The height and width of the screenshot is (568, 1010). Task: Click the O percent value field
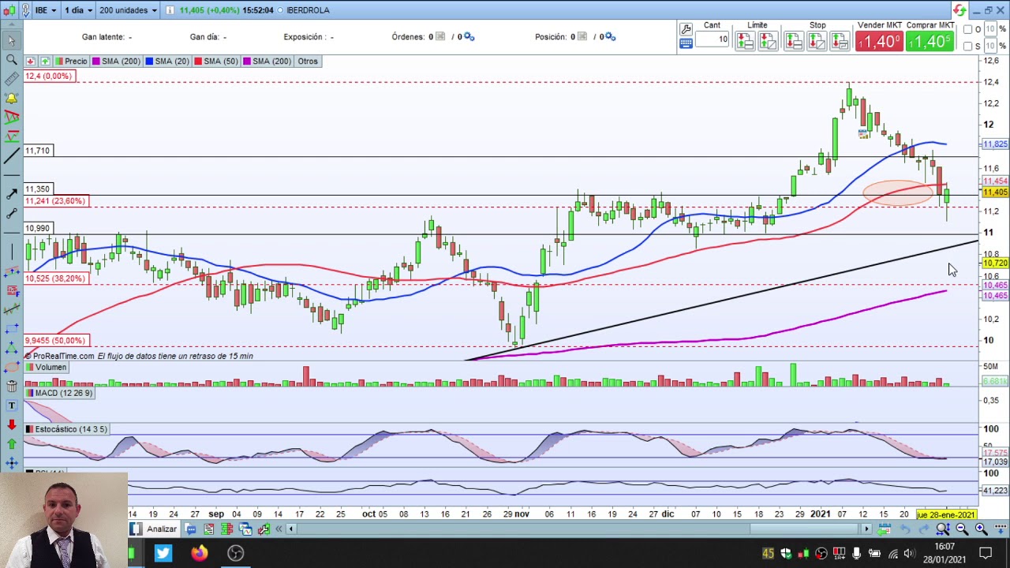[991, 29]
